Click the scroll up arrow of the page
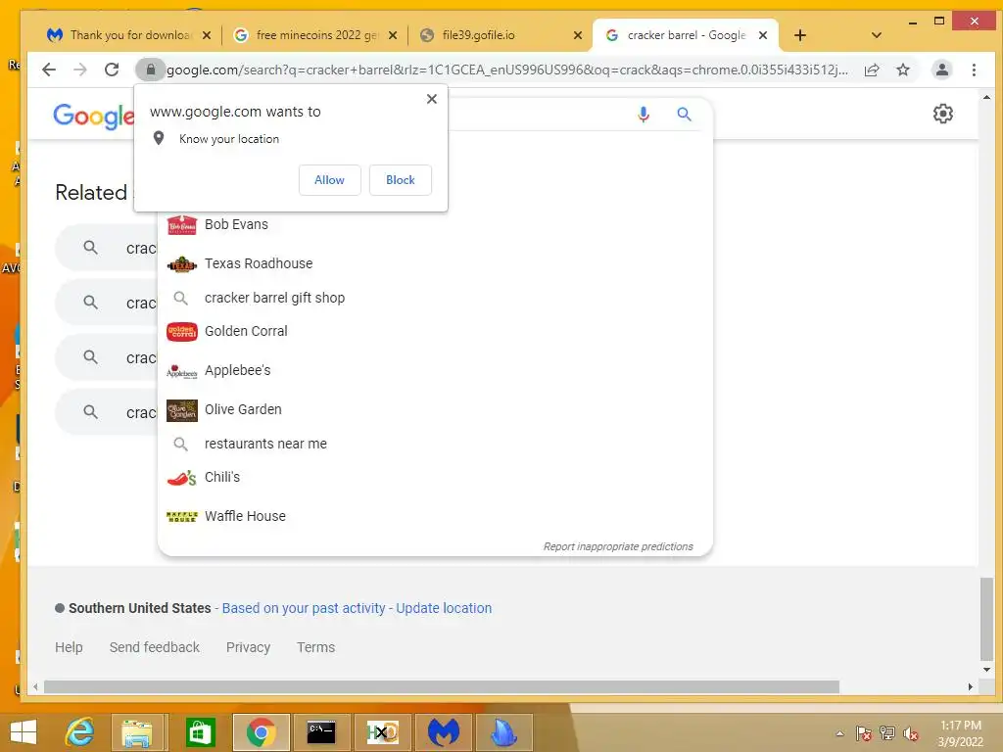Screen dimensions: 1003x752 (986, 98)
